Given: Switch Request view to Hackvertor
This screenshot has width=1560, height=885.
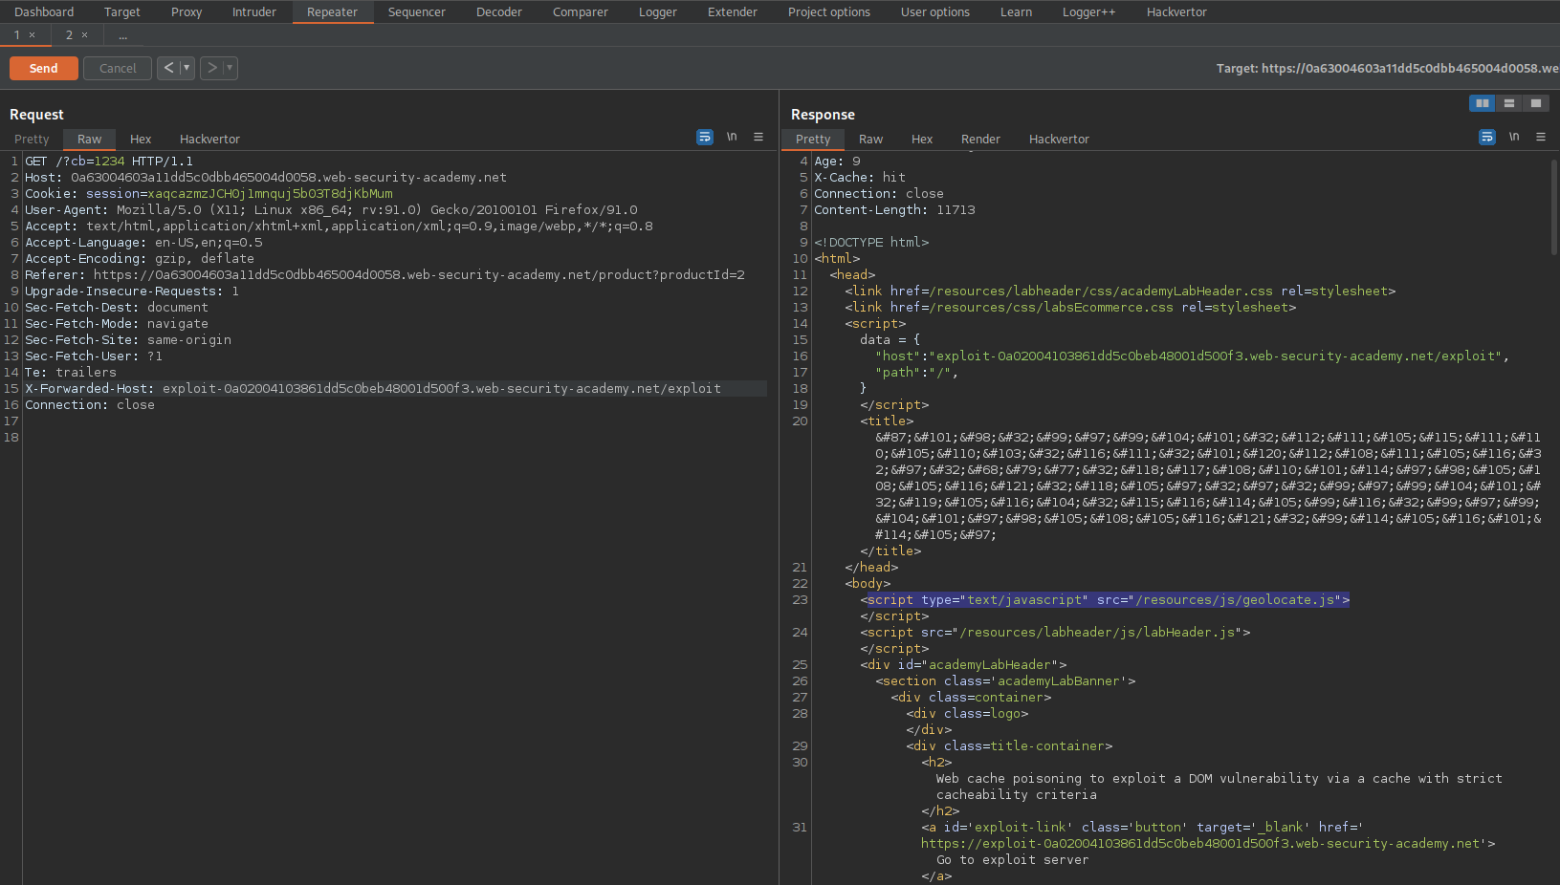Looking at the screenshot, I should 209,139.
